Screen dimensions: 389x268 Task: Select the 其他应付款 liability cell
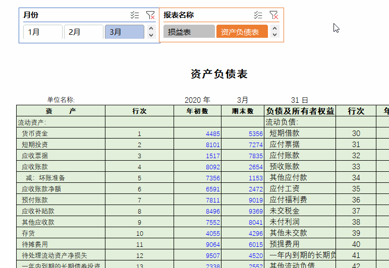click(x=300, y=178)
